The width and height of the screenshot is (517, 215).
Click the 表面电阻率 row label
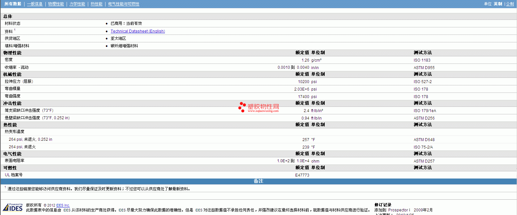tap(14, 161)
